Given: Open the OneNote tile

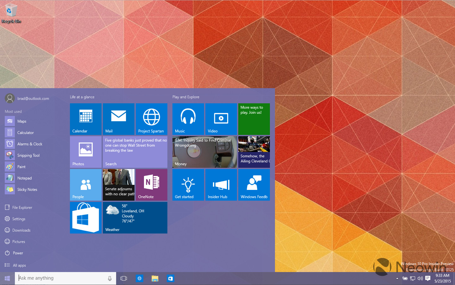Looking at the screenshot, I should point(151,185).
